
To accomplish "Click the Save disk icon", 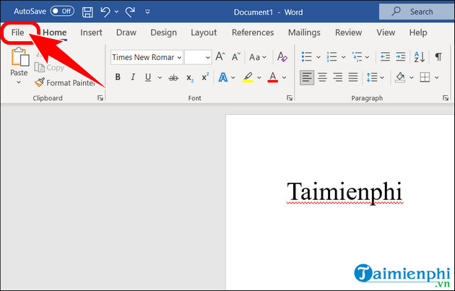I will point(87,12).
